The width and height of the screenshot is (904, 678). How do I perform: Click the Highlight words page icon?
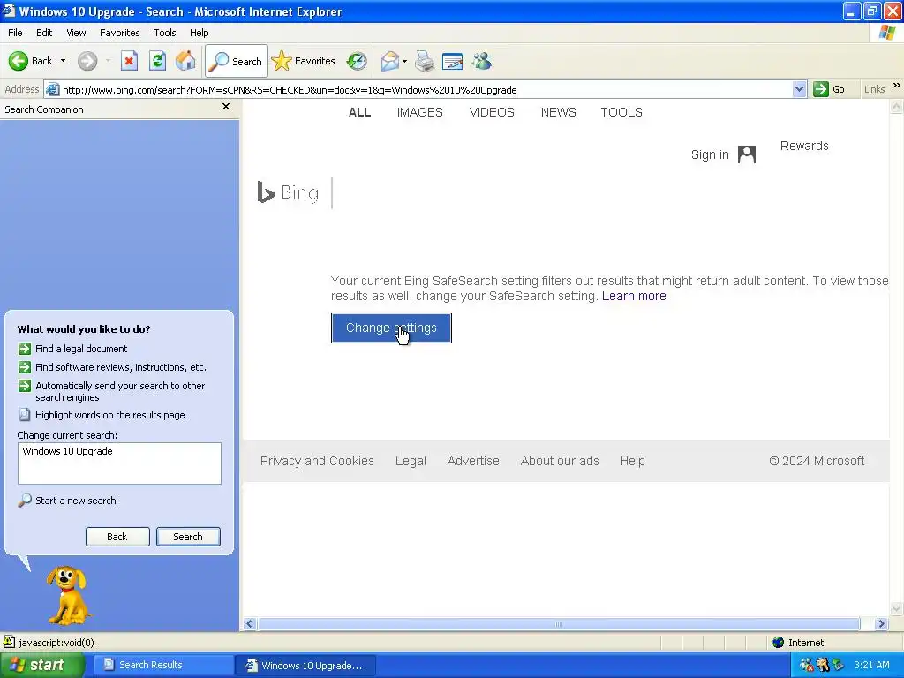24,415
